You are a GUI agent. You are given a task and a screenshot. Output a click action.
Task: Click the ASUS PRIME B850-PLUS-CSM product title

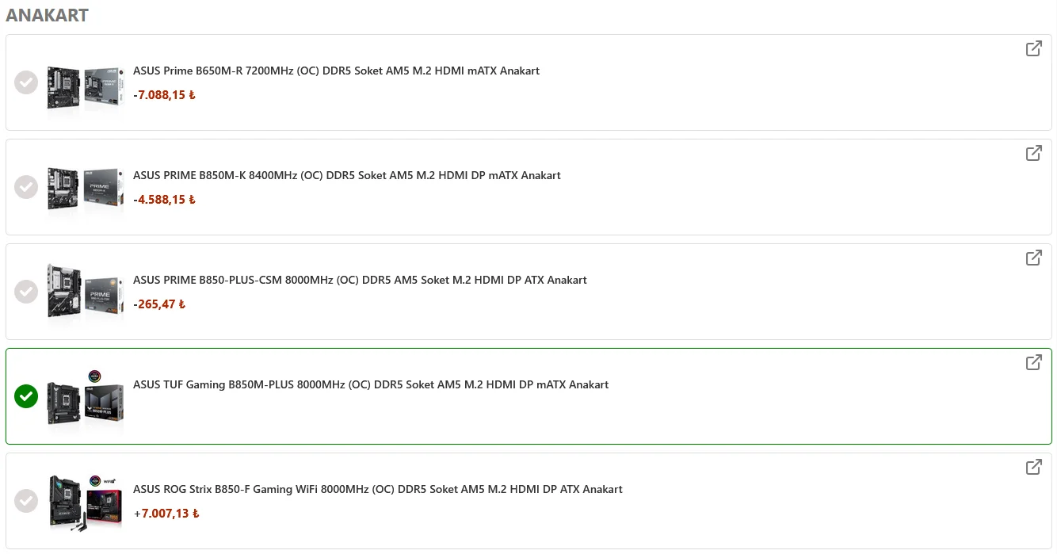point(361,280)
